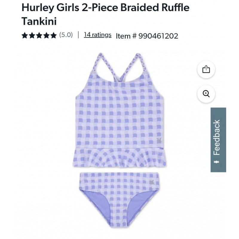Click the fifth star in the rating
The width and height of the screenshot is (239, 239).
tap(53, 35)
